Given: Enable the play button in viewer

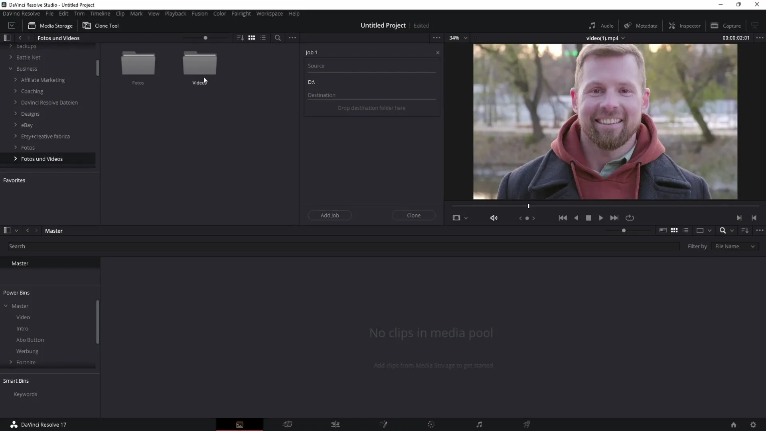Looking at the screenshot, I should coord(601,217).
